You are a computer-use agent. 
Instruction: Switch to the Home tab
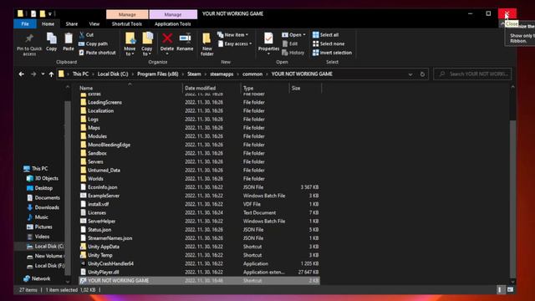[x=48, y=24]
